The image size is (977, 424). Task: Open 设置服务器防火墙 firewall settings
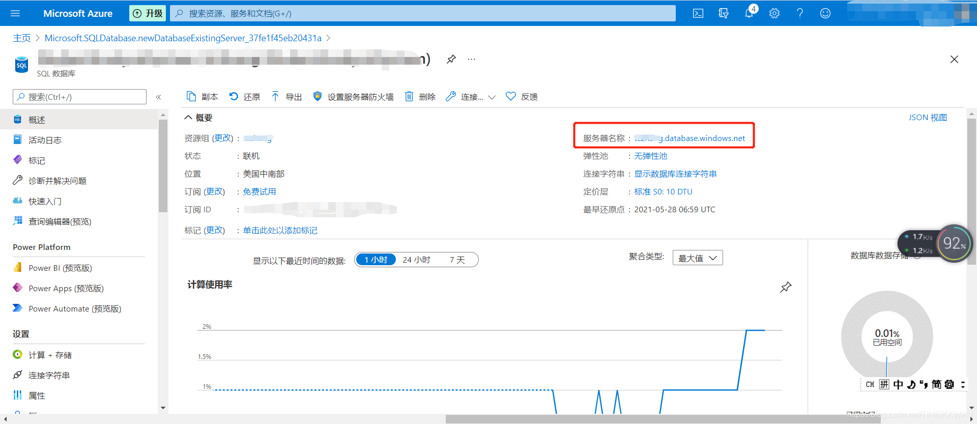point(353,97)
